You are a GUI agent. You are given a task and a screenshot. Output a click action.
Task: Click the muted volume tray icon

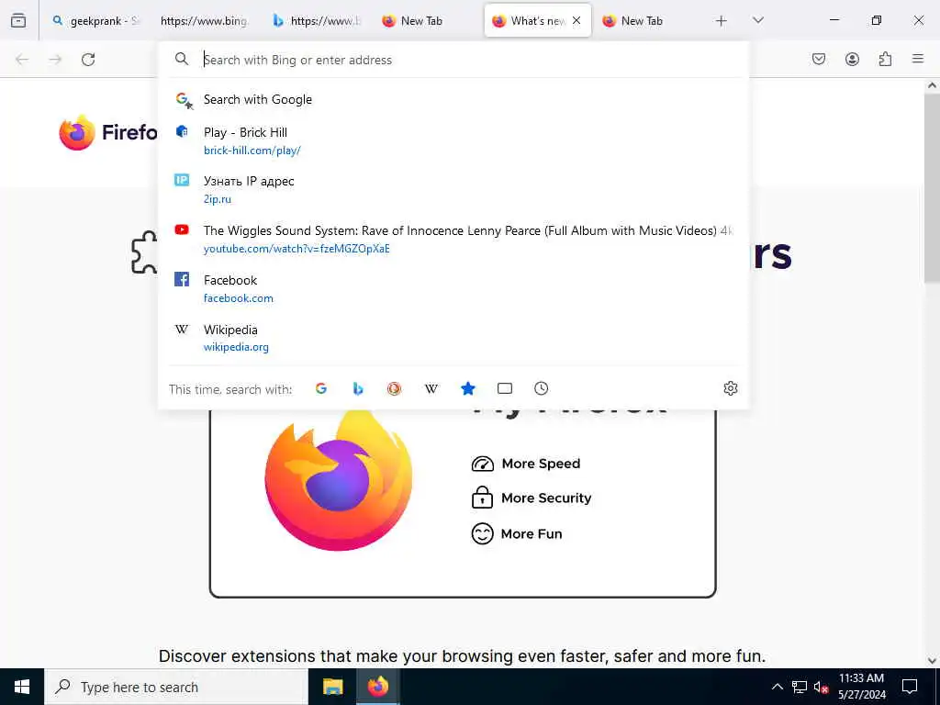click(x=821, y=687)
